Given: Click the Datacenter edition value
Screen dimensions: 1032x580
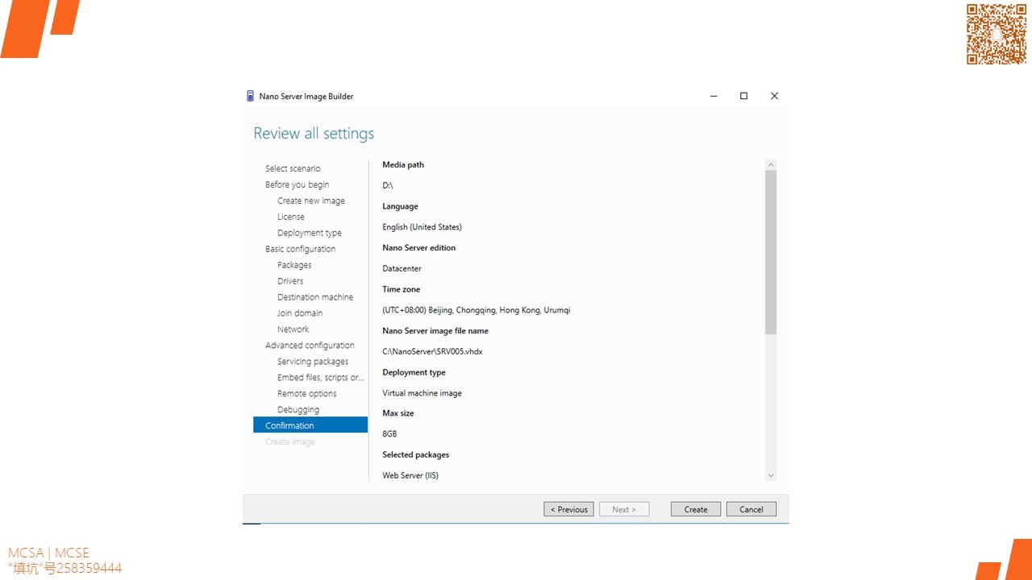Looking at the screenshot, I should click(402, 268).
